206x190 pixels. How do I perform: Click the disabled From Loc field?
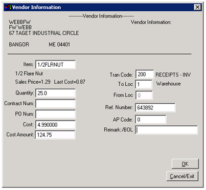click(x=144, y=96)
